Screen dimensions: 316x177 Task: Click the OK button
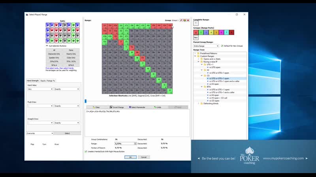tap(130, 157)
